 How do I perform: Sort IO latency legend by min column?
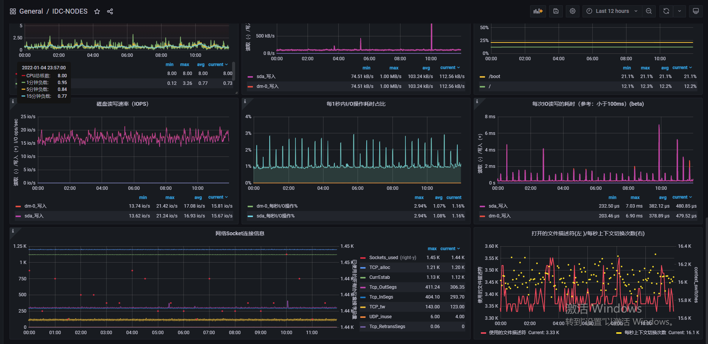tap(612, 197)
